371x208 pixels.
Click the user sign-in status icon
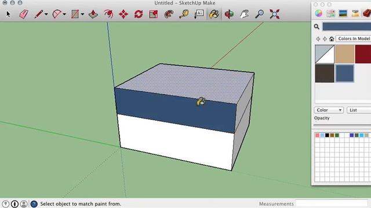pos(24,204)
